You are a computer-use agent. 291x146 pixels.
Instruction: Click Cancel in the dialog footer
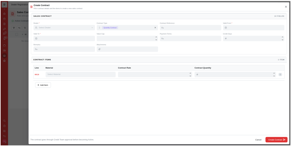[x=258, y=140]
